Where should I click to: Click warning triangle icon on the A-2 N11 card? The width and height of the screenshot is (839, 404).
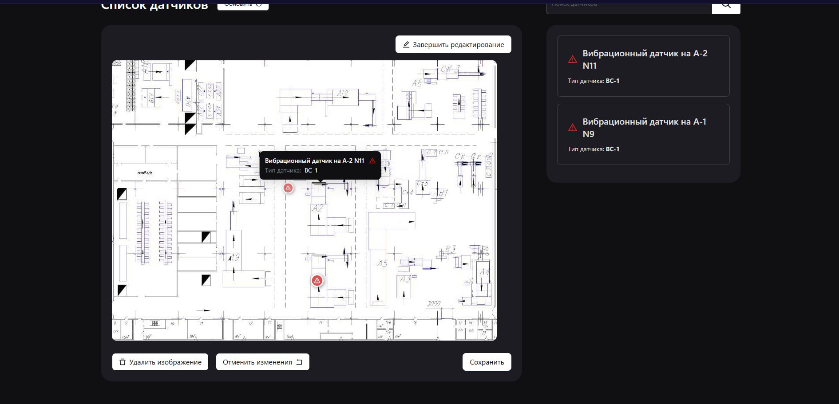[x=573, y=59]
